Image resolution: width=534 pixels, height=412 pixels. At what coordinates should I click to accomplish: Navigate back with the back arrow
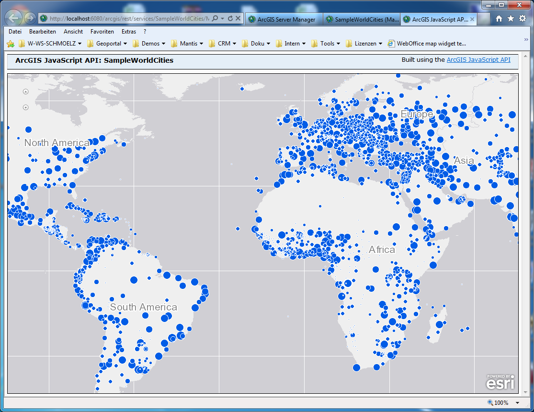(x=13, y=18)
